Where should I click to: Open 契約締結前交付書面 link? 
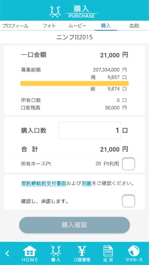pos(44,184)
